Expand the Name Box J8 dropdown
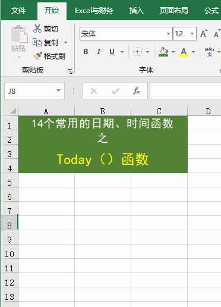This screenshot has width=221, height=307. tap(58, 90)
